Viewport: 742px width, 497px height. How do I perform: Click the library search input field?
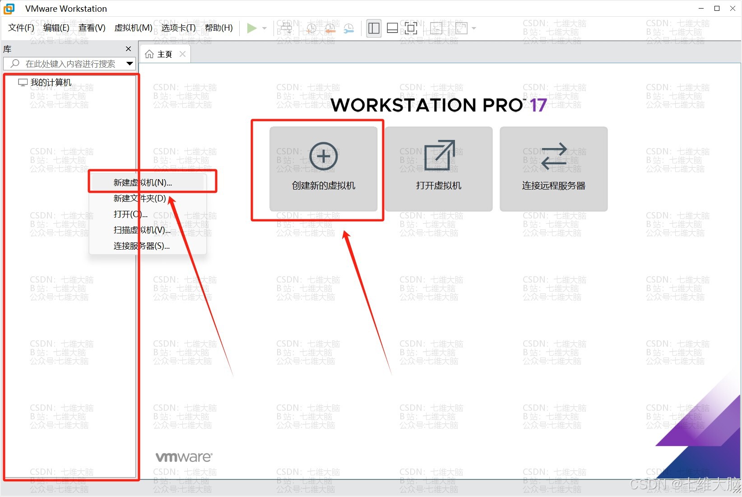(70, 64)
